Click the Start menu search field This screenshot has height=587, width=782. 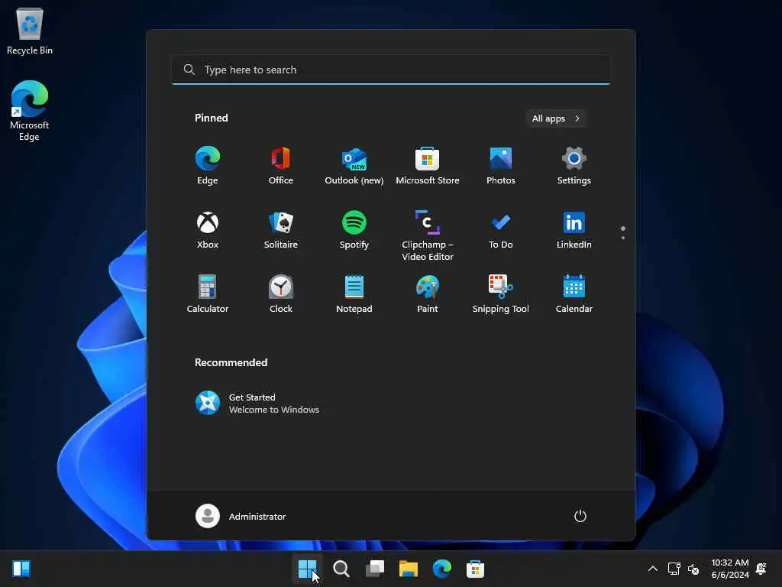[x=390, y=70]
